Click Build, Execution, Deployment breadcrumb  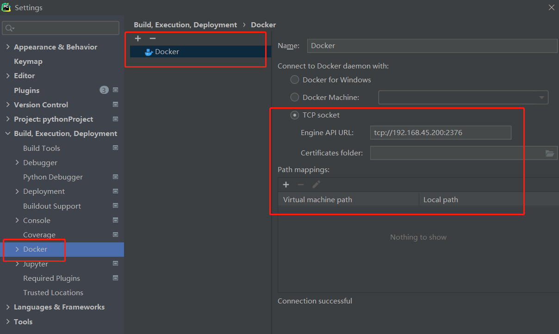pos(185,25)
